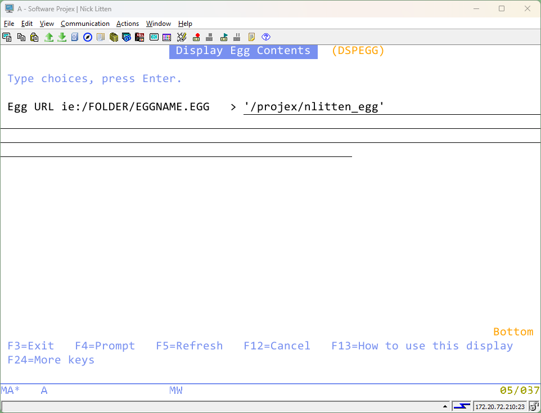
Task: Click the MW status indicator
Action: pos(176,390)
